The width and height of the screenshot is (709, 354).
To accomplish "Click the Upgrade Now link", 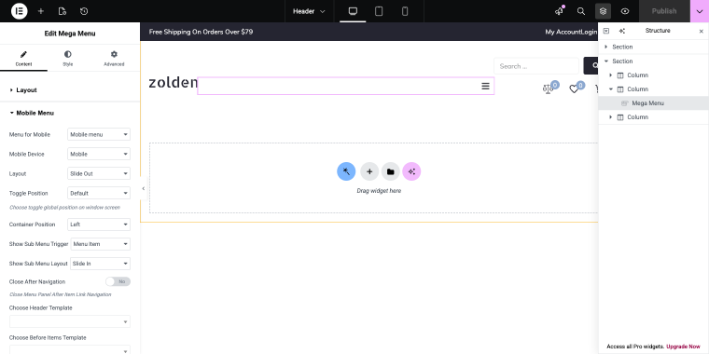I will [x=683, y=347].
